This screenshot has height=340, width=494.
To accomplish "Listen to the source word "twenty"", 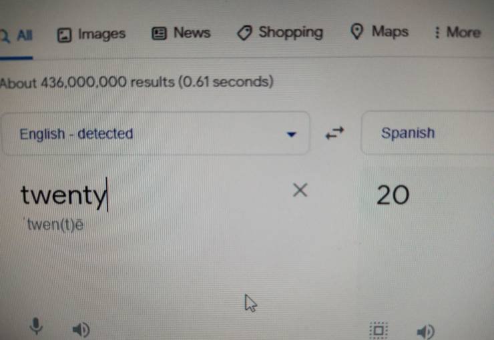I will tap(81, 329).
